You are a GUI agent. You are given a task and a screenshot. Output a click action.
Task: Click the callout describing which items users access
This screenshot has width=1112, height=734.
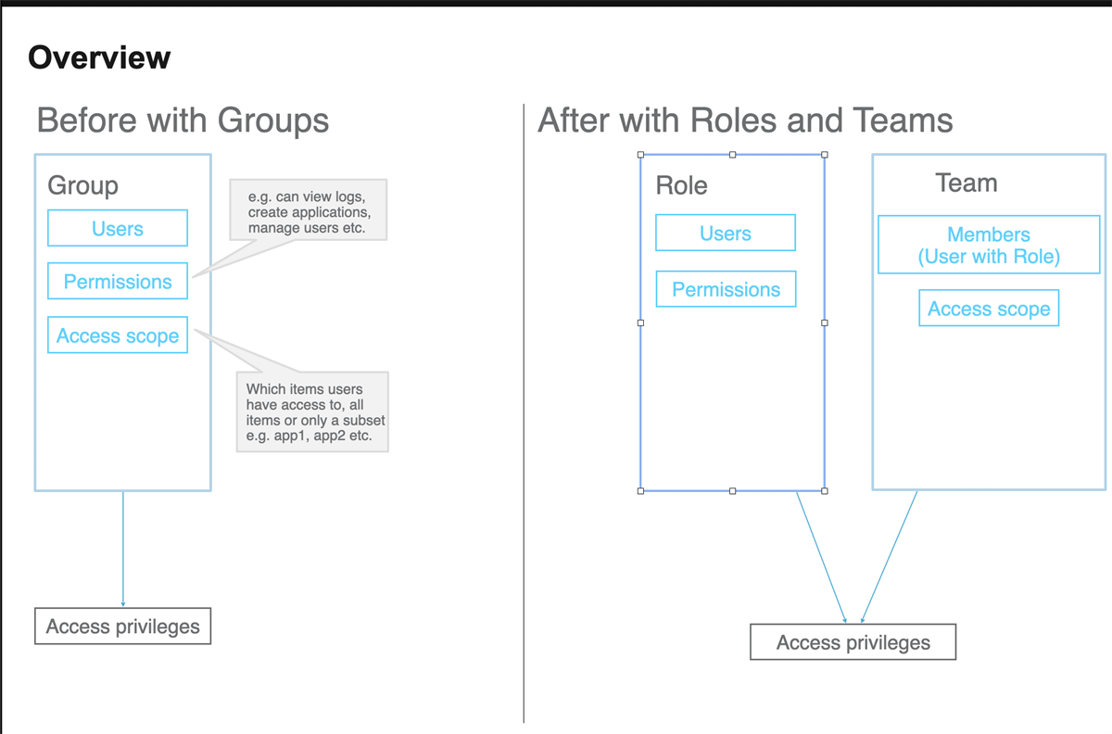click(313, 412)
